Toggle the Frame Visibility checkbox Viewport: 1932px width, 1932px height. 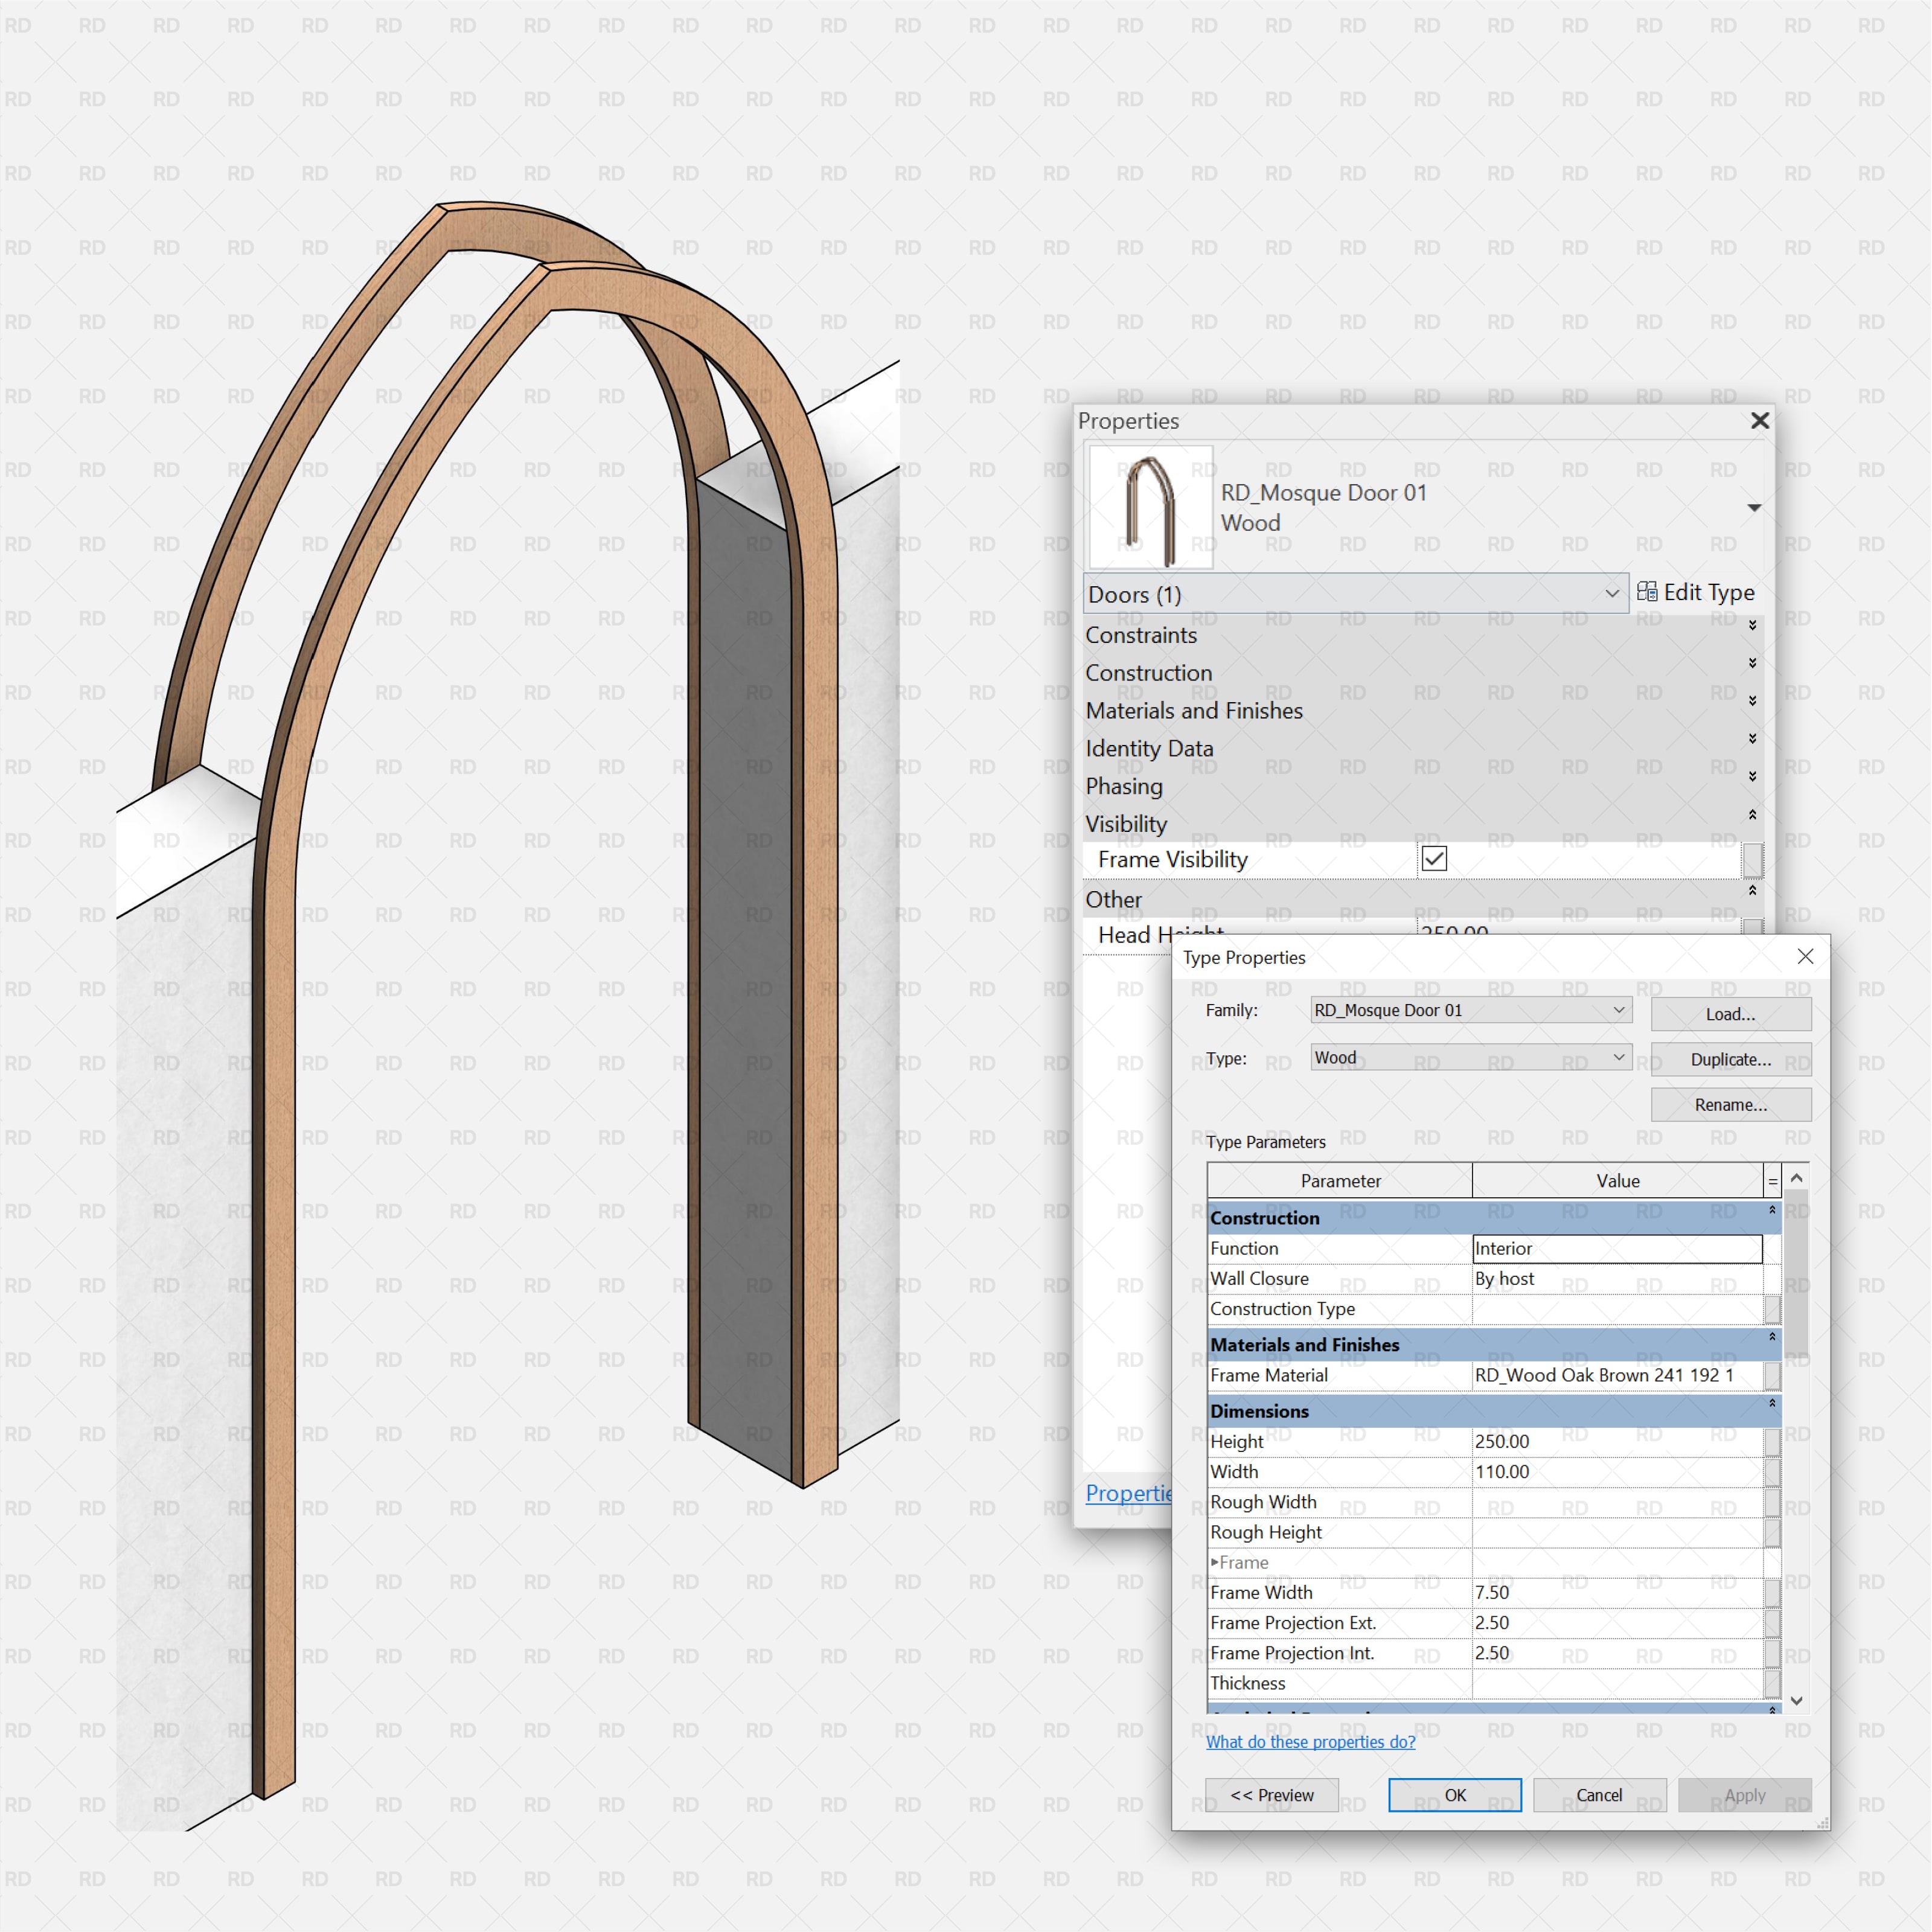(1434, 858)
